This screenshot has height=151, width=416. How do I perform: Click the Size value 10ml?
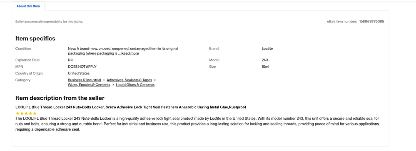265,67
